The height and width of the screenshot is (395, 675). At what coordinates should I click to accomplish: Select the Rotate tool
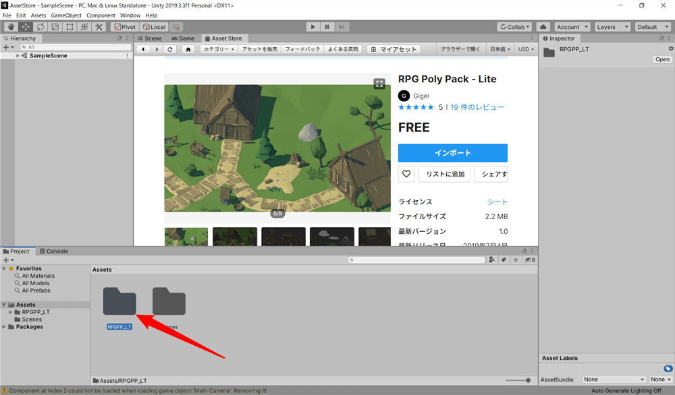(40, 27)
